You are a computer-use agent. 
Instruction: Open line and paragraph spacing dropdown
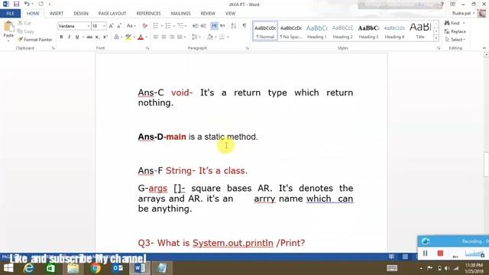pyautogui.click(x=196, y=37)
